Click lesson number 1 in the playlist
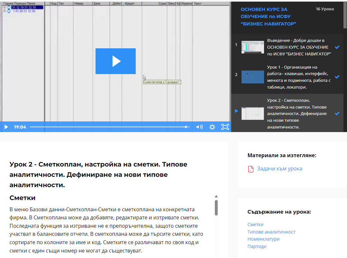Image resolution: width=347 pixels, height=258 pixels. pyautogui.click(x=236, y=44)
